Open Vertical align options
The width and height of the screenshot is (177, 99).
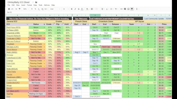pos(107,9)
